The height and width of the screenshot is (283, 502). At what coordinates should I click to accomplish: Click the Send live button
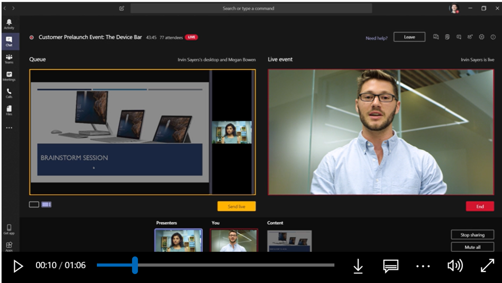click(x=236, y=206)
